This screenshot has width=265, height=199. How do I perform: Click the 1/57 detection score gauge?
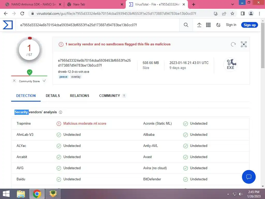pyautogui.click(x=29, y=50)
